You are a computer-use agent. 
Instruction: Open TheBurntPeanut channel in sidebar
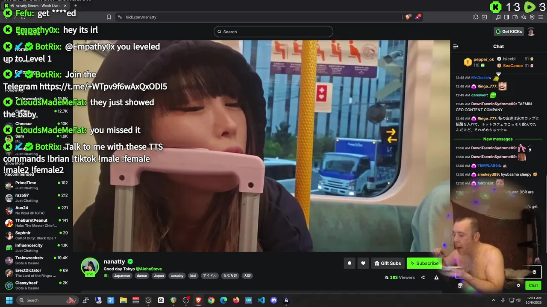pyautogui.click(x=36, y=223)
